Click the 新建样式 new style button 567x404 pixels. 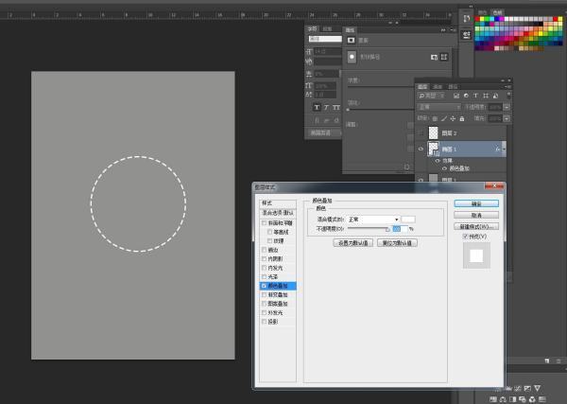475,227
